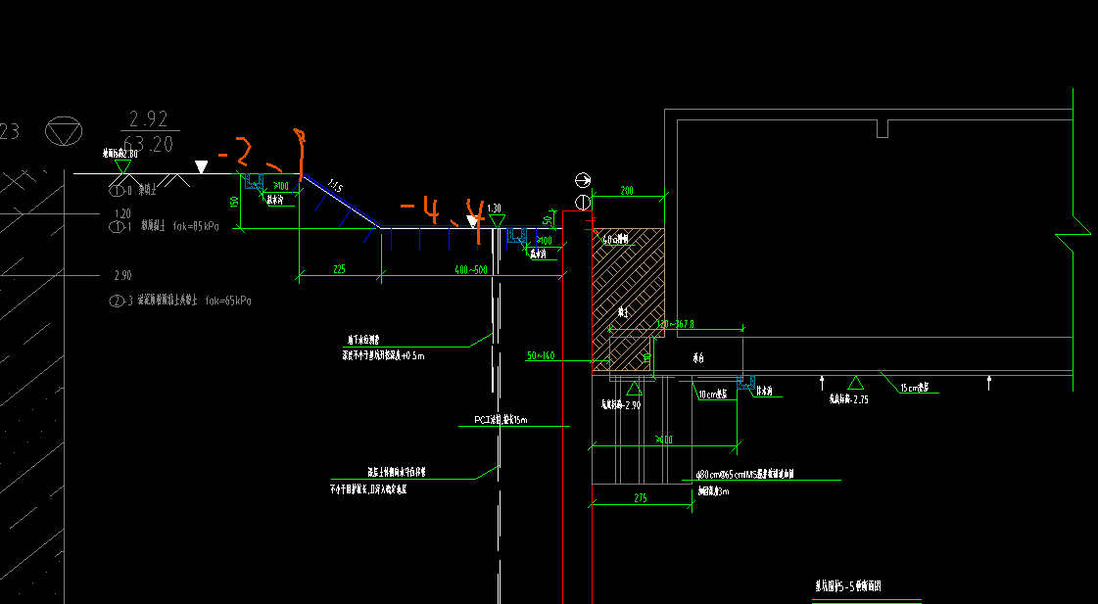Select the 10cm cushion layer label
Viewport: 1098px width, 604px height.
point(713,395)
